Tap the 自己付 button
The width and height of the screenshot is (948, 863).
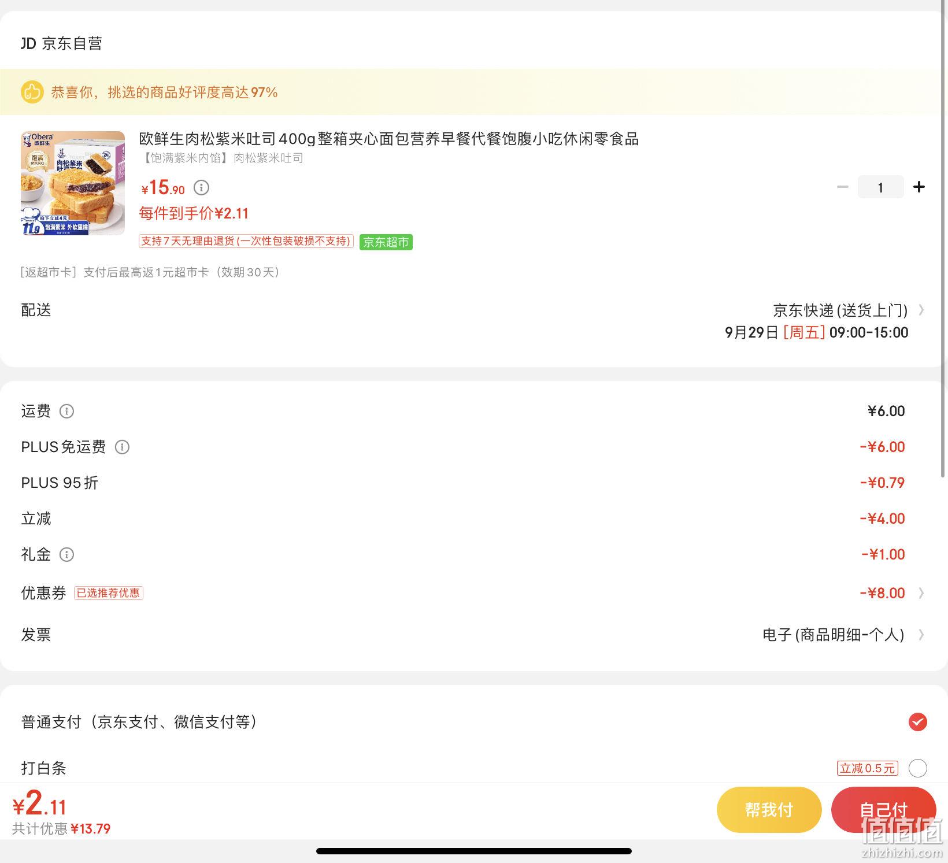coord(883,810)
